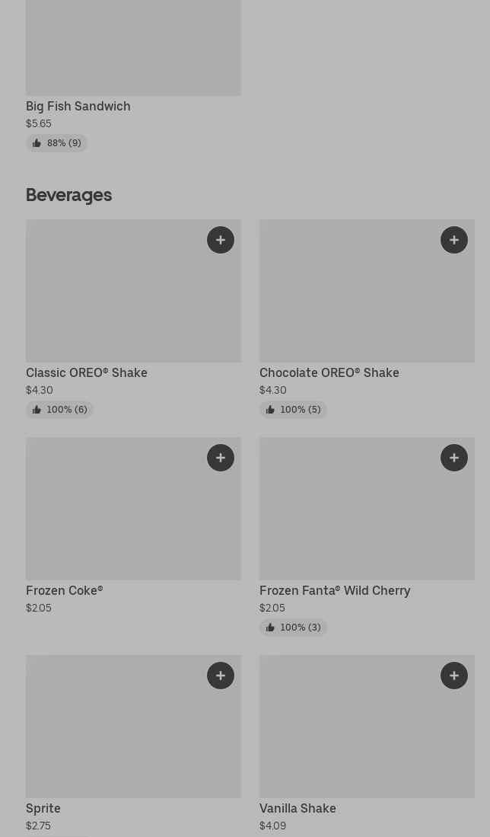Click the Beverages section heading

coord(69,196)
